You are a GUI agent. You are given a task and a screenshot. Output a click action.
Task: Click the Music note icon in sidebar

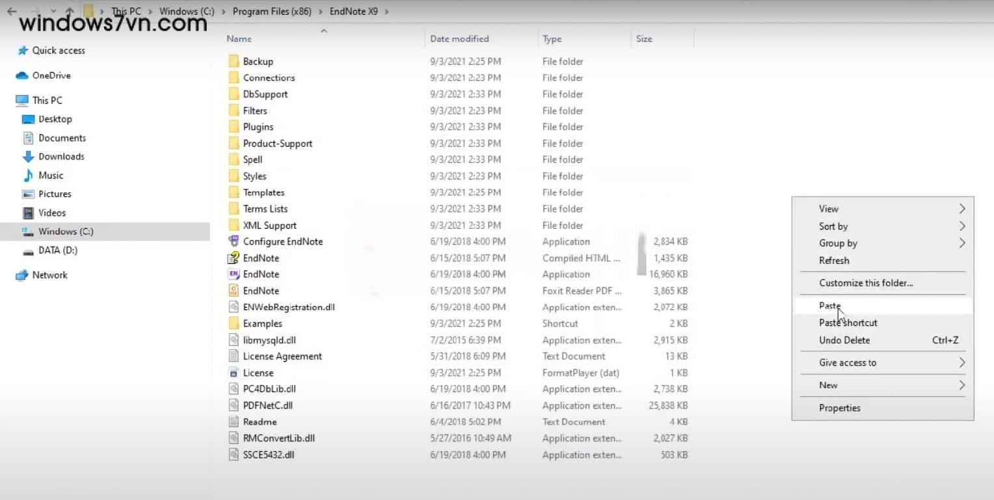(x=28, y=176)
